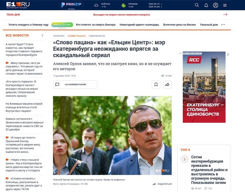The image size is (245, 192).
Task: Select the Политика category tag
Action: coord(59,36)
